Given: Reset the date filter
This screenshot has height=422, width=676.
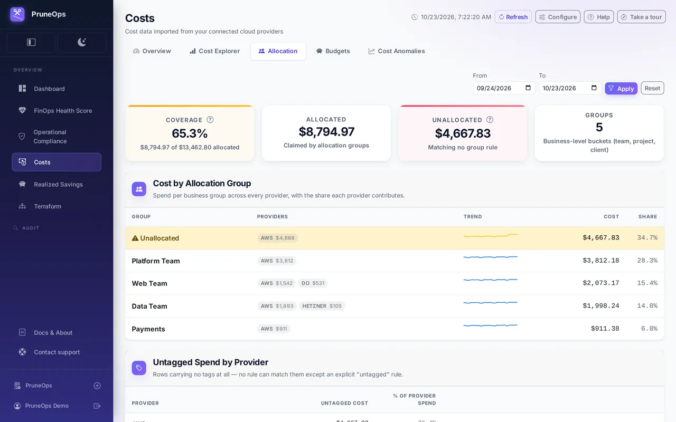Looking at the screenshot, I should click(652, 88).
